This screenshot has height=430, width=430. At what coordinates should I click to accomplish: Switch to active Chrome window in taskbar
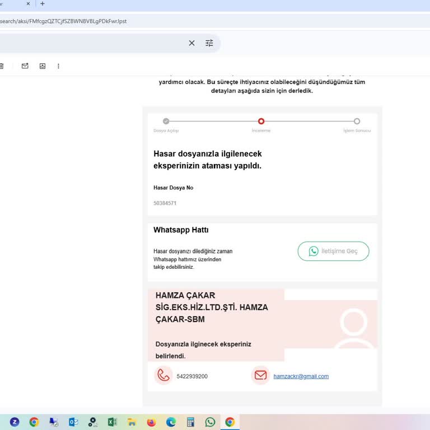point(230,422)
